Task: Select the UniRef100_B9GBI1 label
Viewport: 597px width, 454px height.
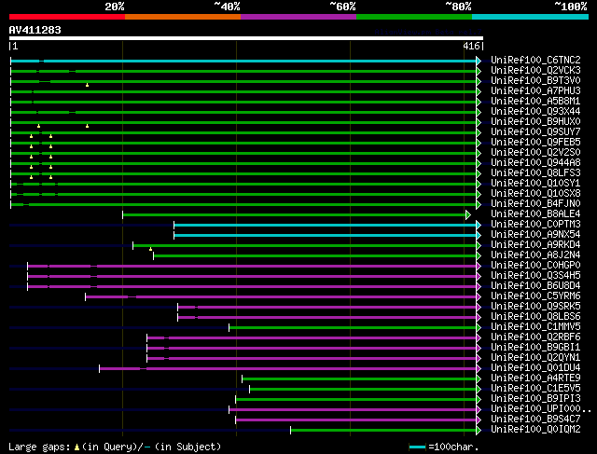Action: (x=535, y=348)
